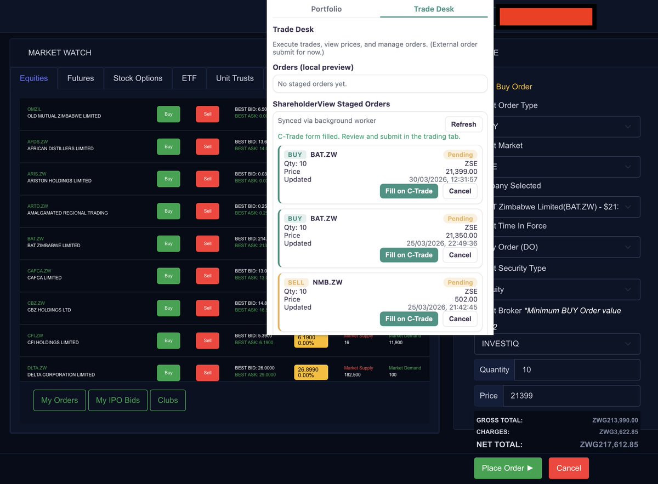Open My IPO Bids
Screen dimensions: 658x484
click(x=118, y=400)
